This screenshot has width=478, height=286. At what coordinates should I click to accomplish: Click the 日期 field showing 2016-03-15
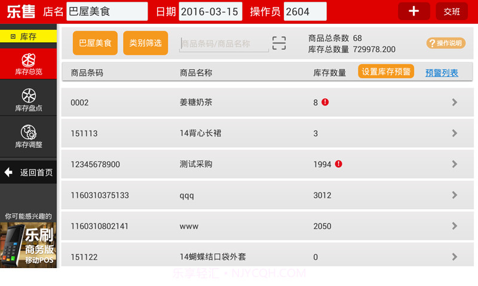point(210,11)
